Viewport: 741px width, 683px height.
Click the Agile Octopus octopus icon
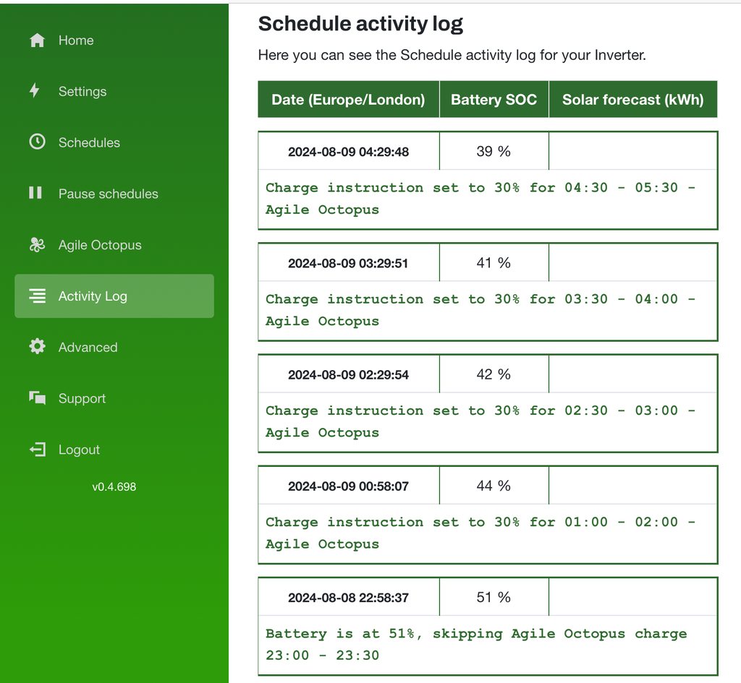pos(37,245)
